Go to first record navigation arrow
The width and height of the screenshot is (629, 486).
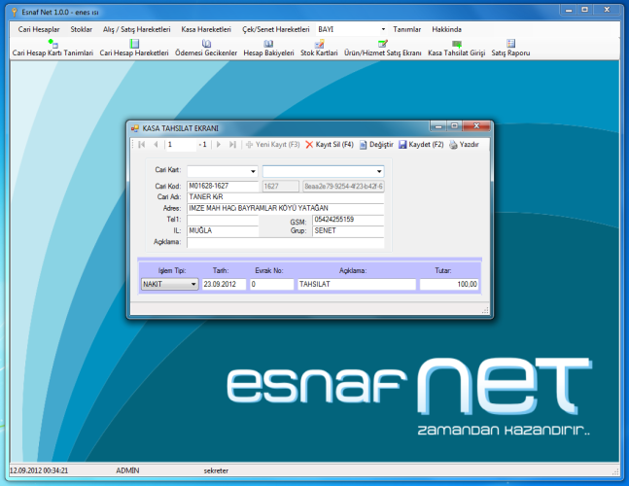[141, 145]
